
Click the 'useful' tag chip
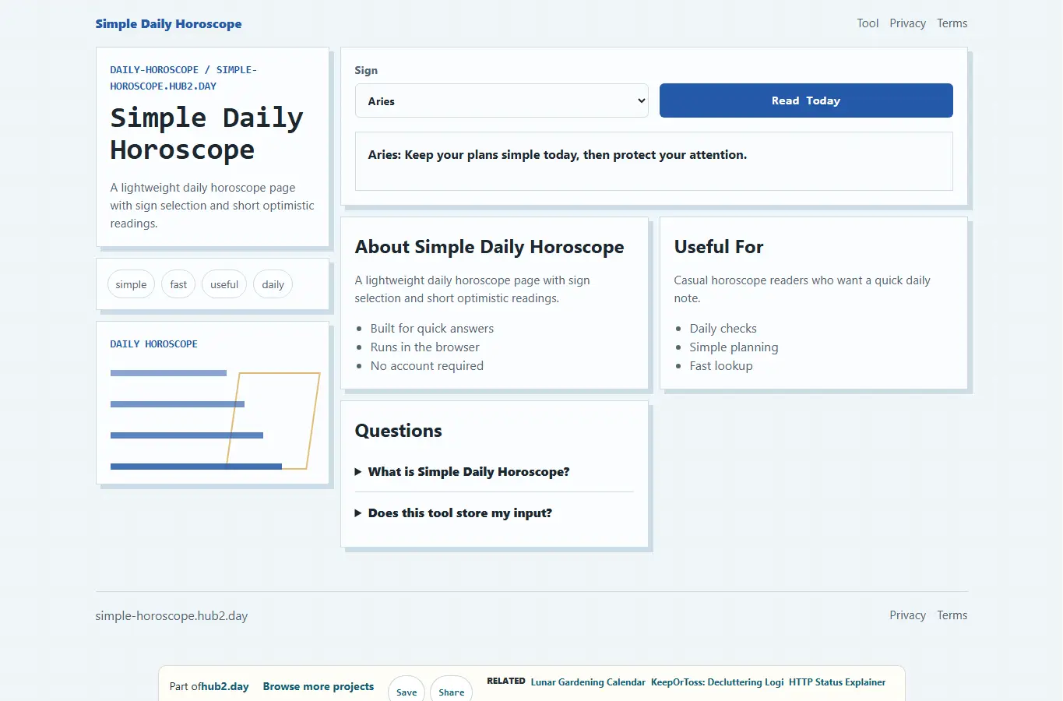tap(224, 284)
